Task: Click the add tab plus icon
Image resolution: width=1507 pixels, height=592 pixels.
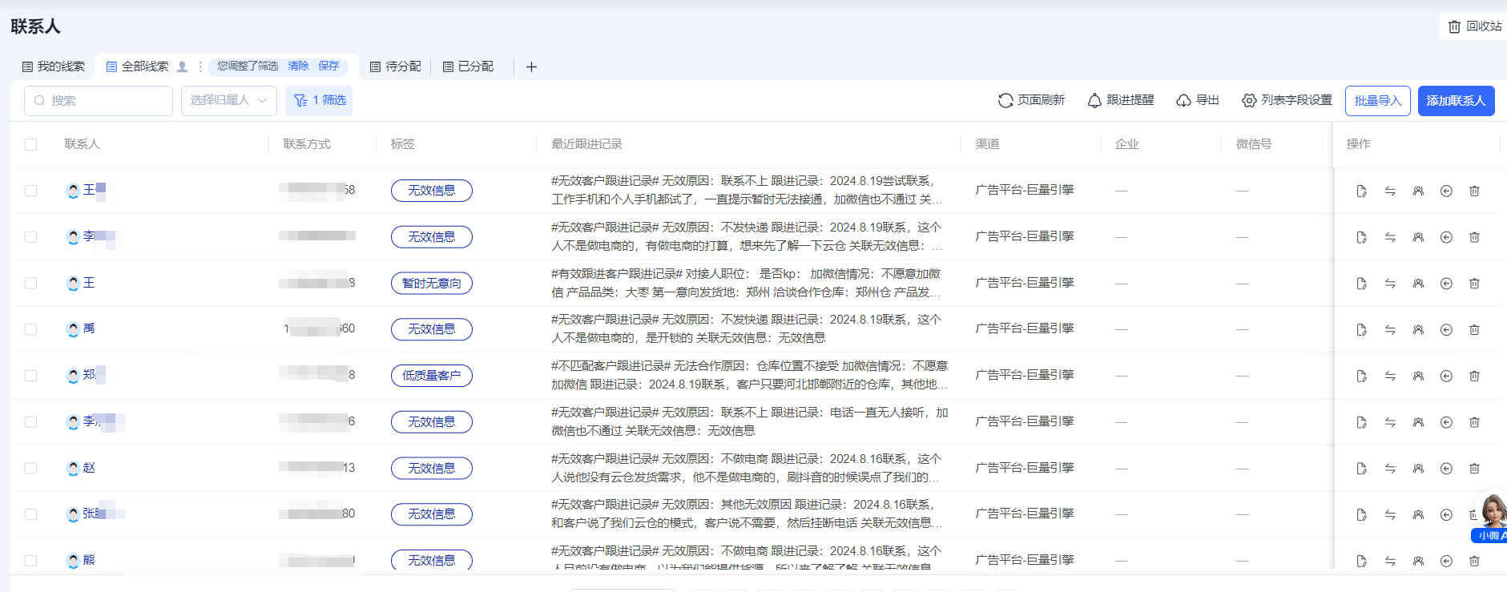Action: [x=531, y=66]
